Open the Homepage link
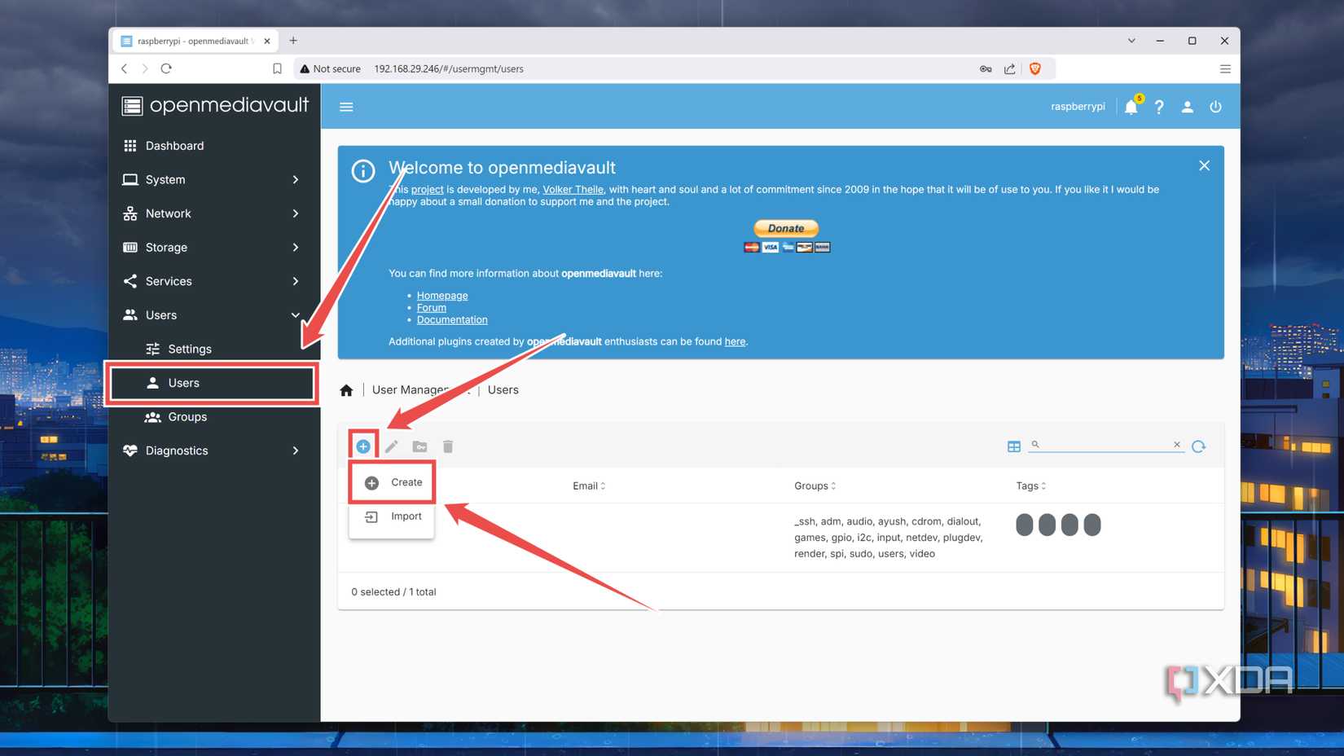 click(x=442, y=296)
